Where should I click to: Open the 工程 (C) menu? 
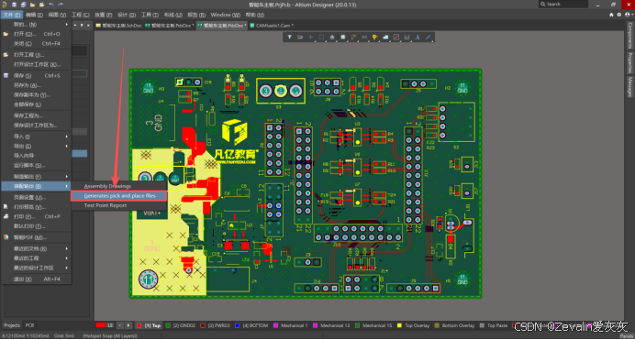click(x=80, y=15)
